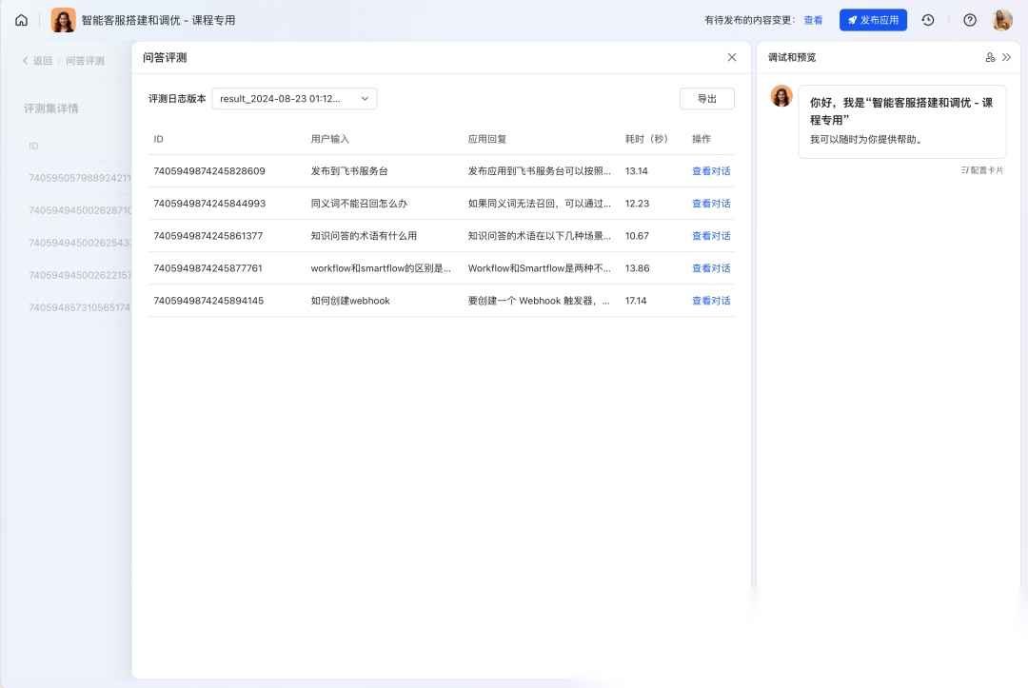Image resolution: width=1028 pixels, height=688 pixels.
Task: Click ID 7405949874245894145
Action: 208,301
